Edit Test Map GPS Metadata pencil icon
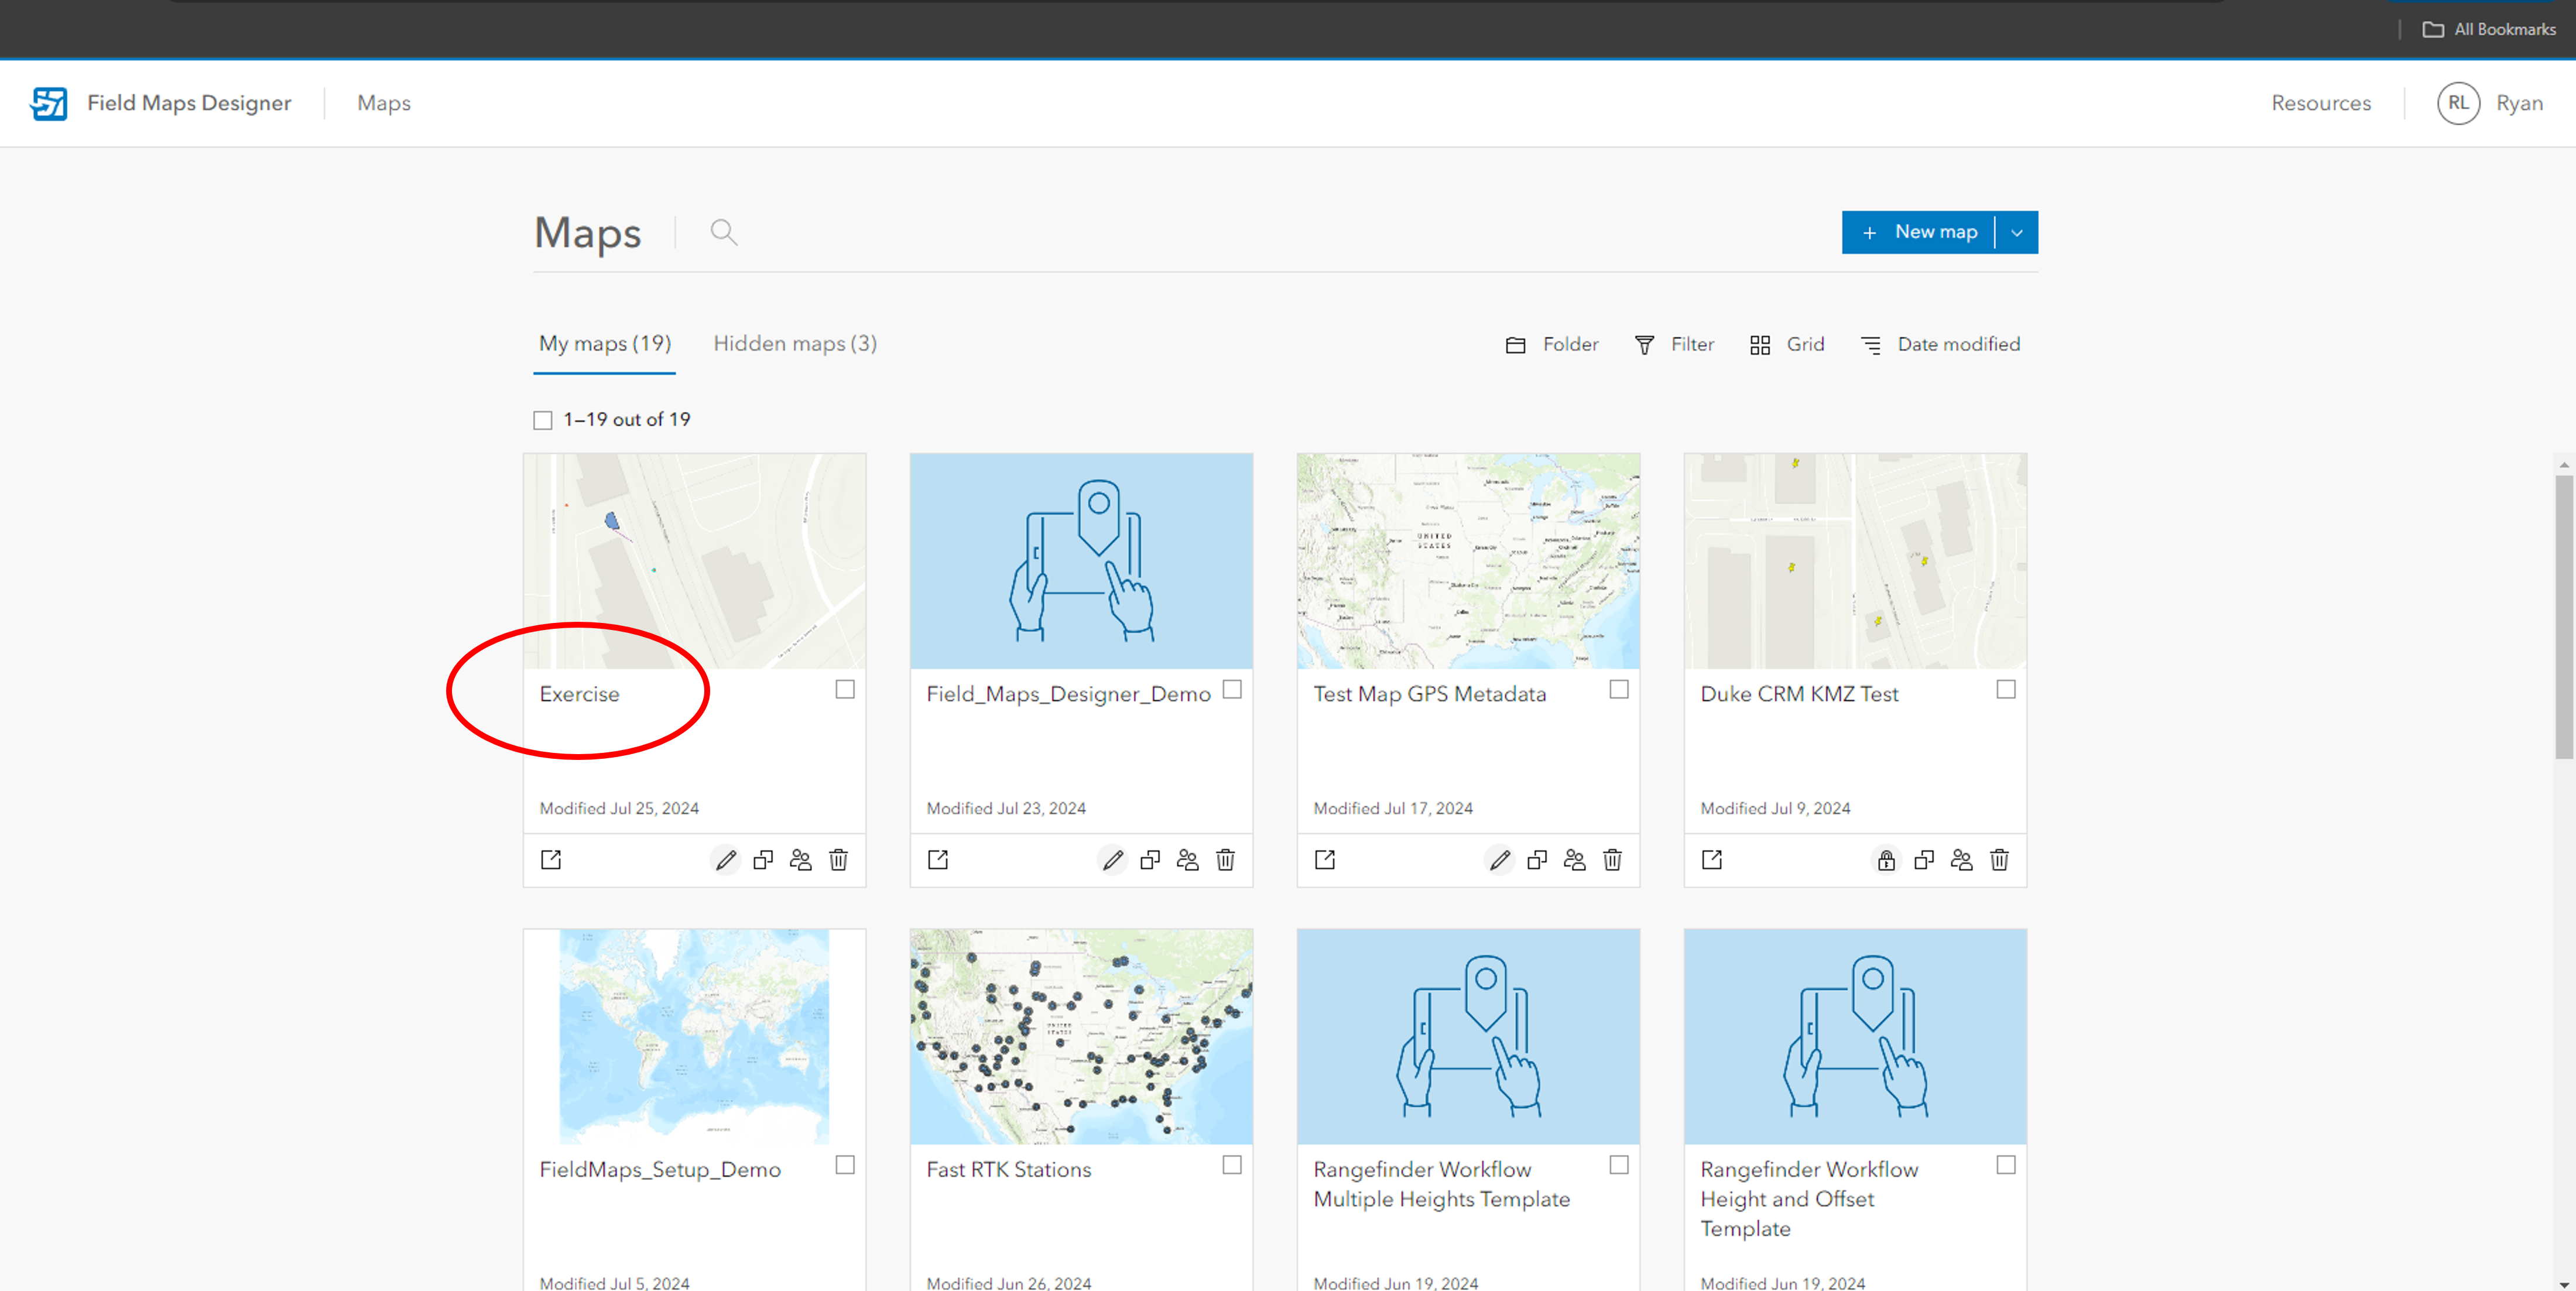Image resolution: width=2576 pixels, height=1291 pixels. point(1500,860)
